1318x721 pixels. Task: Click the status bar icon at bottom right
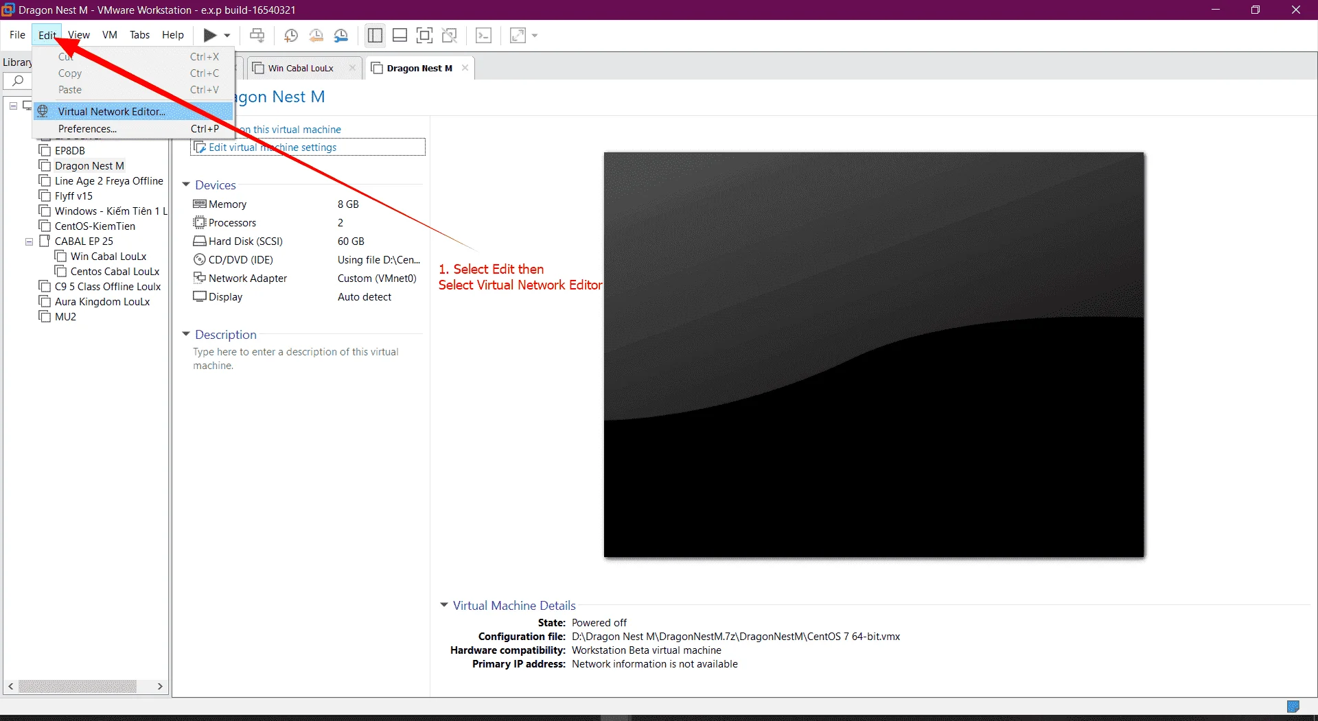1293,706
